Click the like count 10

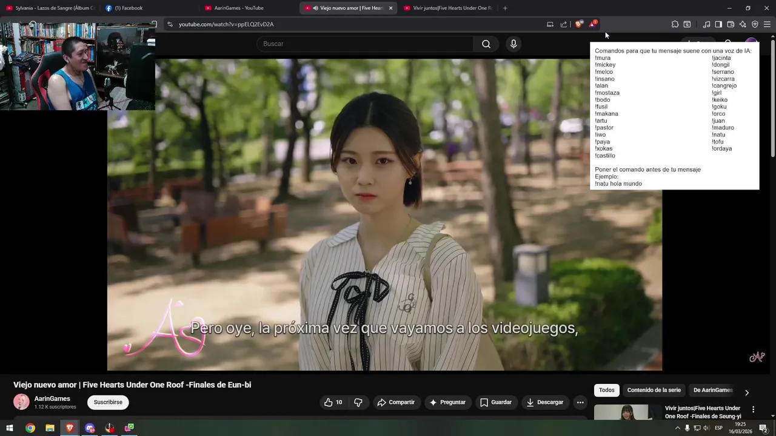(x=339, y=402)
